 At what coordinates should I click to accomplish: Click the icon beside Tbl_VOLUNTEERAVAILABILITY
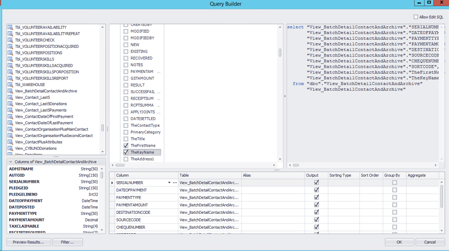pyautogui.click(x=10, y=27)
